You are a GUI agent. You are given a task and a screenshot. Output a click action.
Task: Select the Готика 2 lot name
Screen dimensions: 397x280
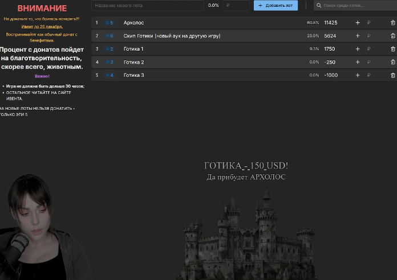pyautogui.click(x=133, y=62)
